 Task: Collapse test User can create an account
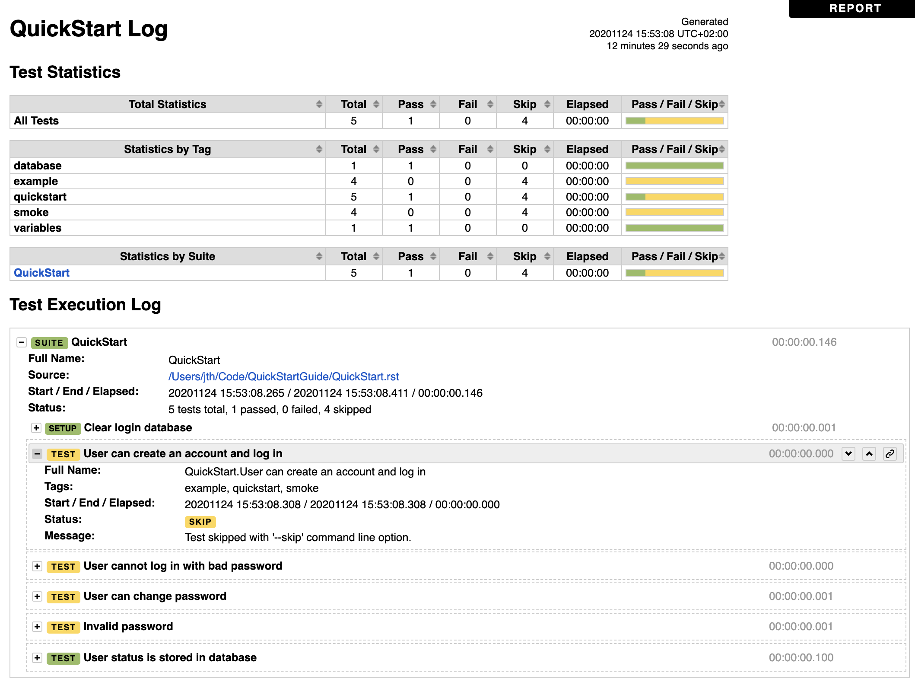[x=36, y=454]
